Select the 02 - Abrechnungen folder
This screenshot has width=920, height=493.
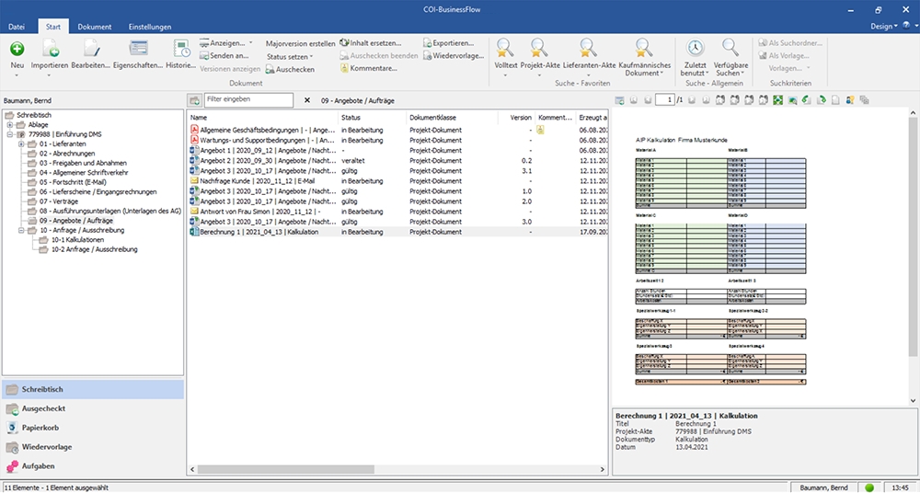69,154
